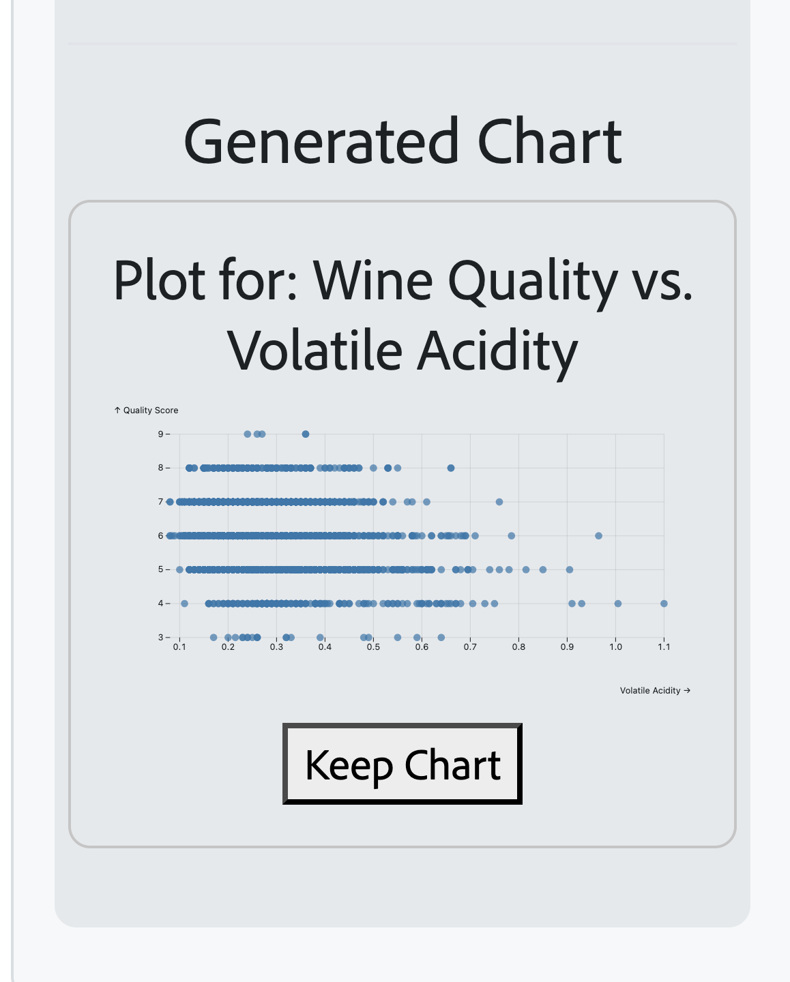
Task: Click the 1.1 tick label on x-axis
Action: [x=664, y=647]
